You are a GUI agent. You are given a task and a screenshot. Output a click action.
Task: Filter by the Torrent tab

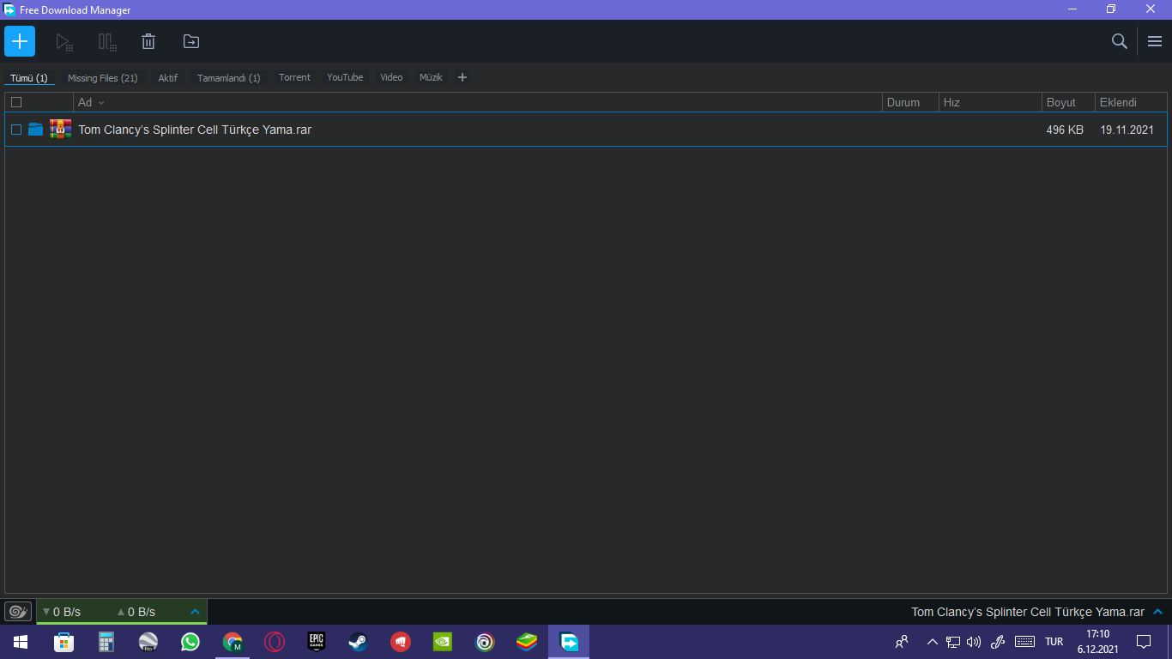(x=294, y=77)
